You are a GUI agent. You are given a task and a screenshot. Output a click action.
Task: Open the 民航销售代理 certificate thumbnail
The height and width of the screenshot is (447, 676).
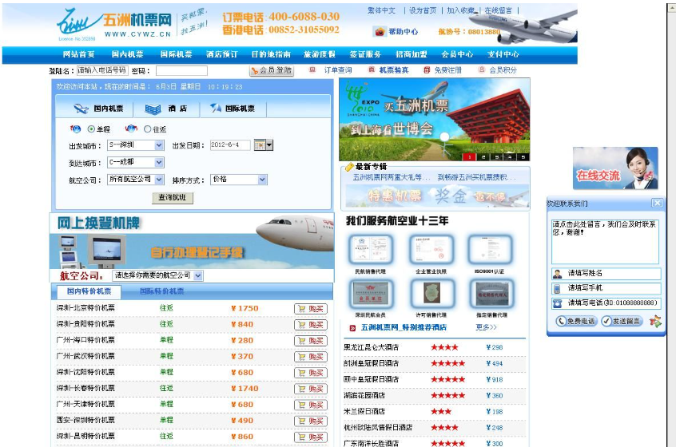[370, 249]
